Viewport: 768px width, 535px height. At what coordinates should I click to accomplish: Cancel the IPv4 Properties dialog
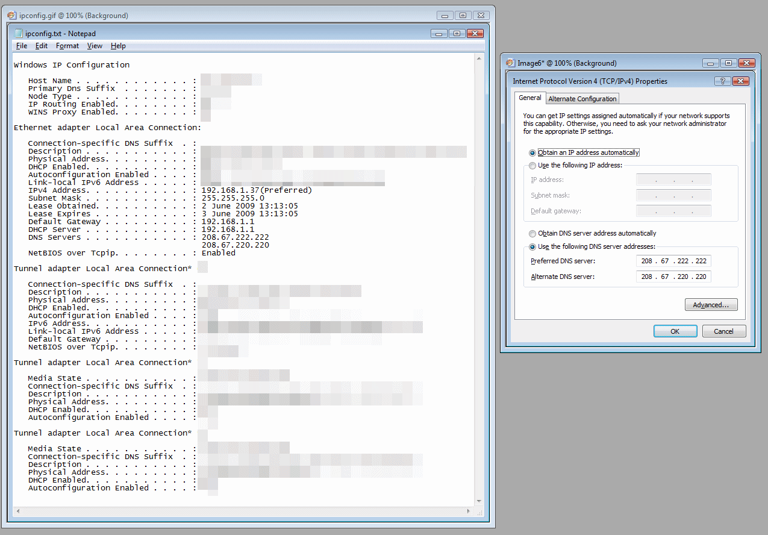[723, 331]
